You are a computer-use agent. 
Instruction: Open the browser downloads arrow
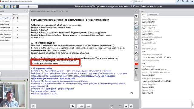187,1
